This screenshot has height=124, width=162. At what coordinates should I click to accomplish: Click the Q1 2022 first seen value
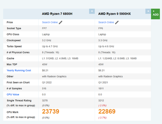tap(47, 82)
